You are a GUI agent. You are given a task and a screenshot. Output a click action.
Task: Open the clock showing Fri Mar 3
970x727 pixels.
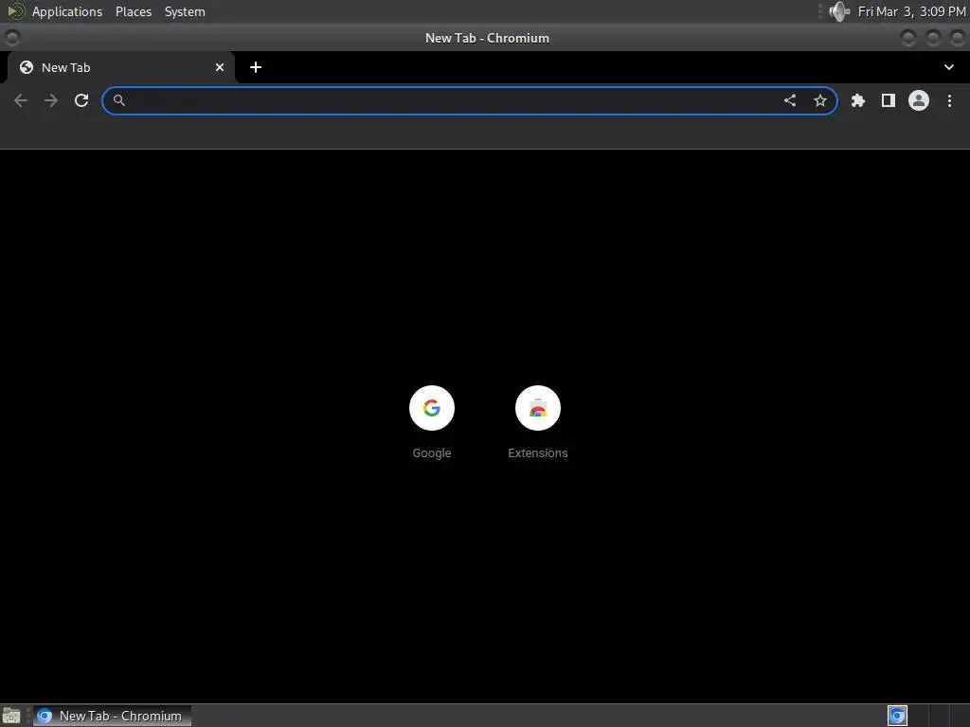(912, 11)
